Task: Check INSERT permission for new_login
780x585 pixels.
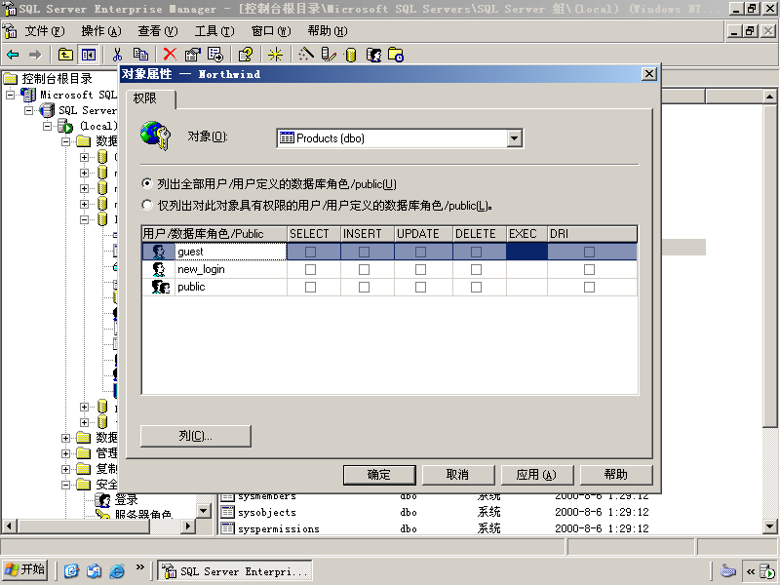Action: coord(364,270)
